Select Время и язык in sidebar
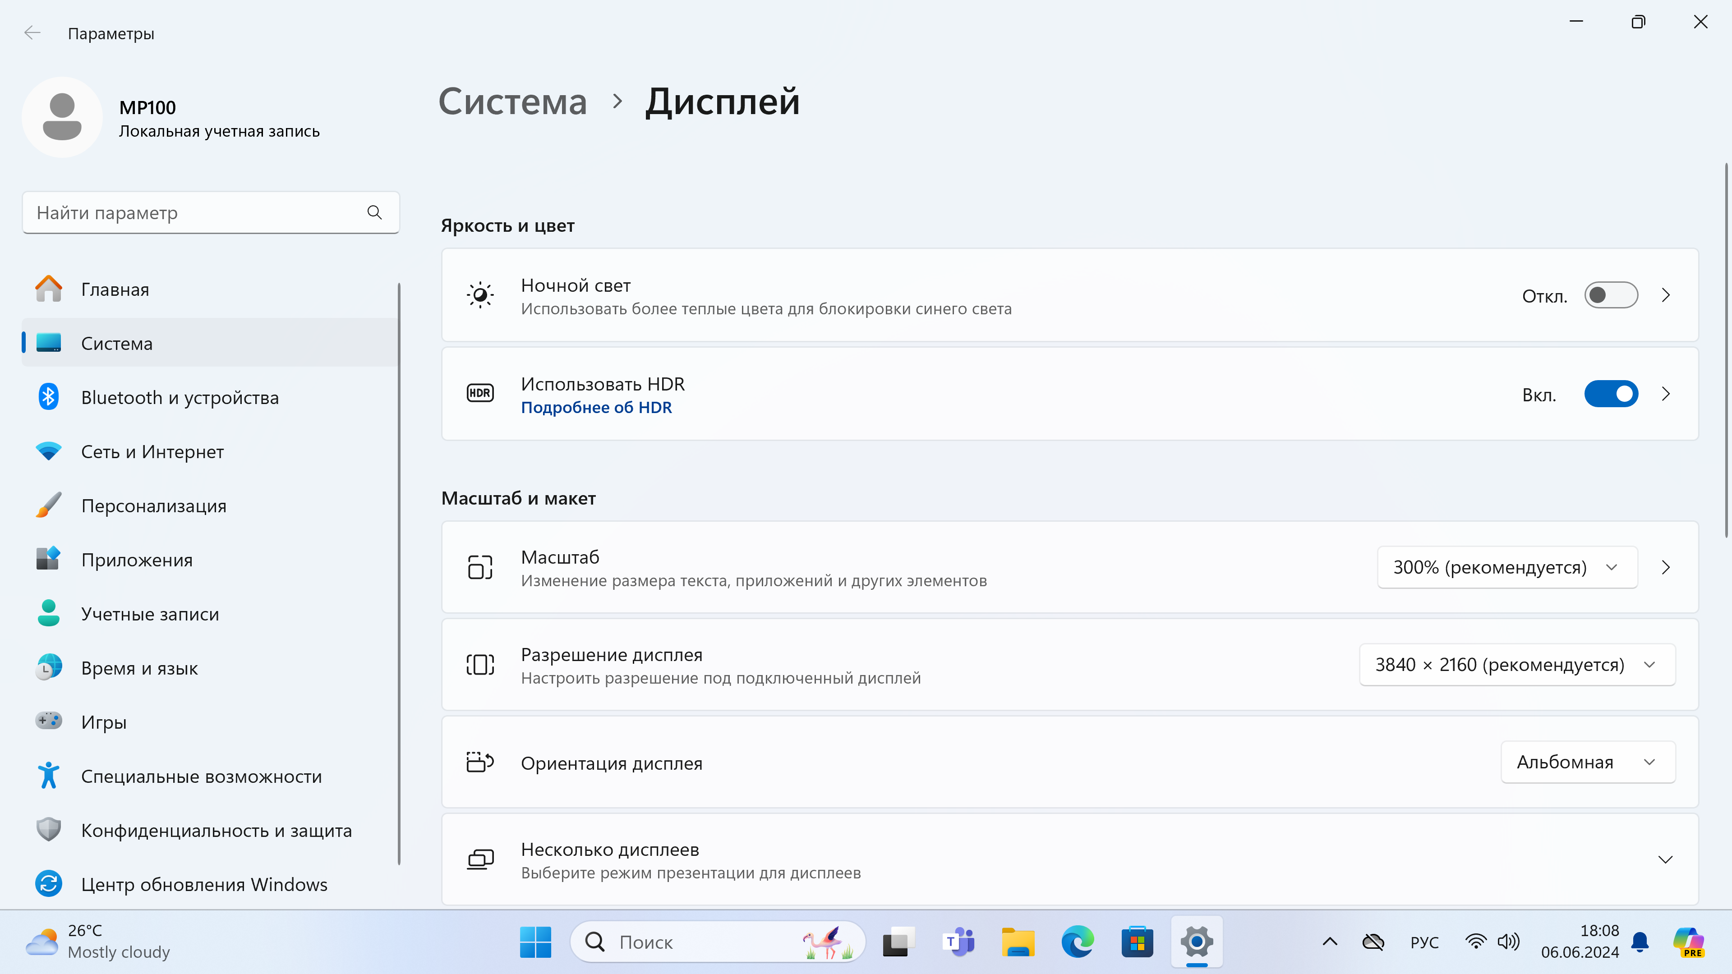The width and height of the screenshot is (1732, 974). 139,668
